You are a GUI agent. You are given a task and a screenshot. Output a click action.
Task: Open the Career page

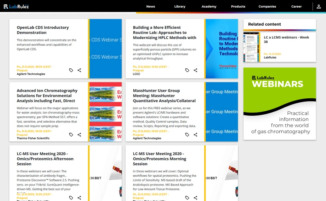(x=296, y=7)
